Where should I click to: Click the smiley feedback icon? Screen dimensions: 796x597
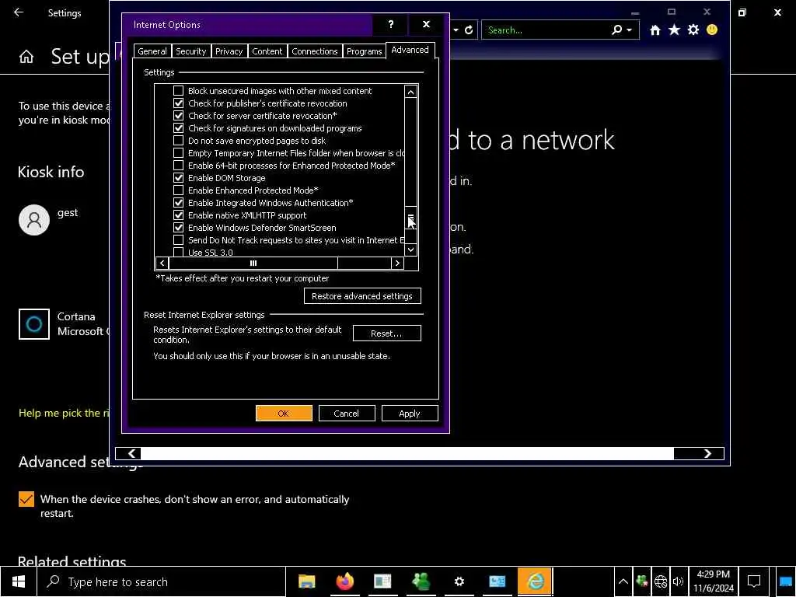coord(712,30)
